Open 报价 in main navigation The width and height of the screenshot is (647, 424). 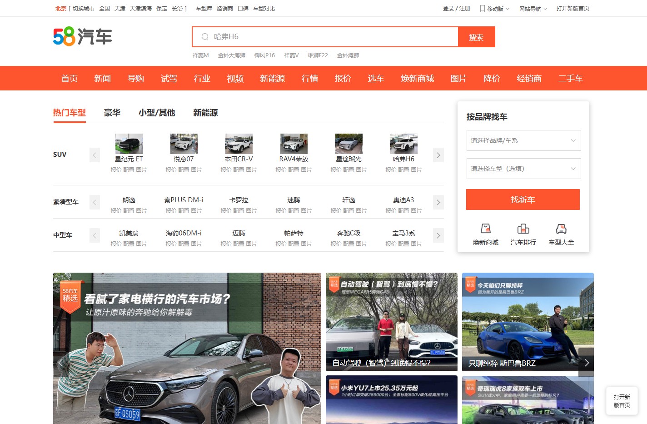pos(343,78)
